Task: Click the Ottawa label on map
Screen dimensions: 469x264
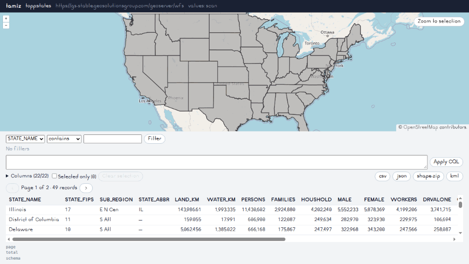Action: tap(327, 32)
